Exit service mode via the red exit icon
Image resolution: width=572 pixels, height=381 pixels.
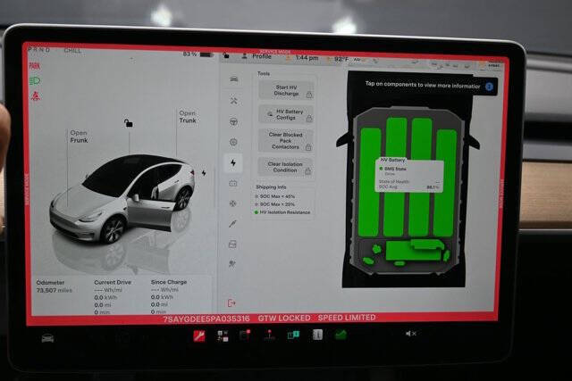[x=231, y=303]
